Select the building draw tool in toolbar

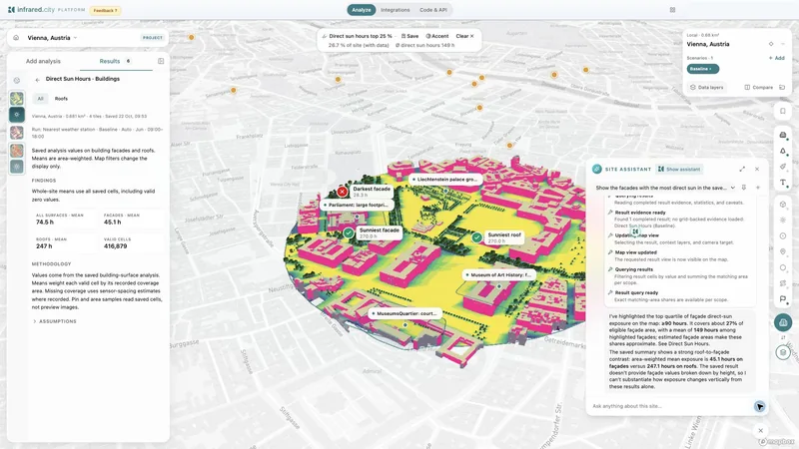point(783,135)
